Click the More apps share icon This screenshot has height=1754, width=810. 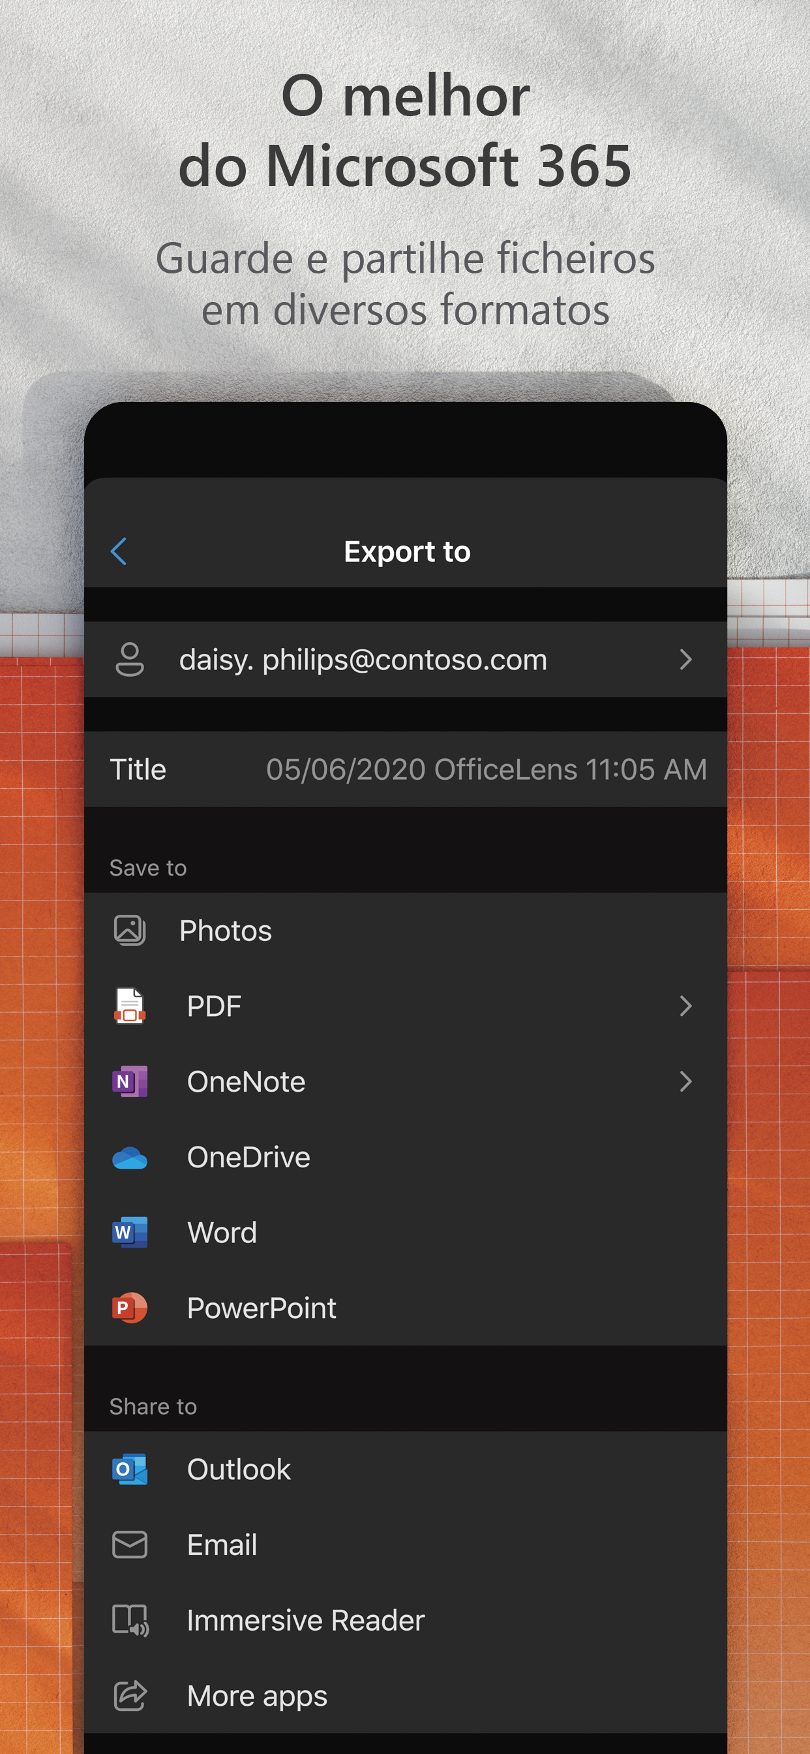point(130,1695)
